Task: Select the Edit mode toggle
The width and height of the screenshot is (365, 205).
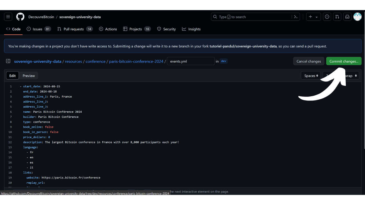Action: [x=13, y=76]
